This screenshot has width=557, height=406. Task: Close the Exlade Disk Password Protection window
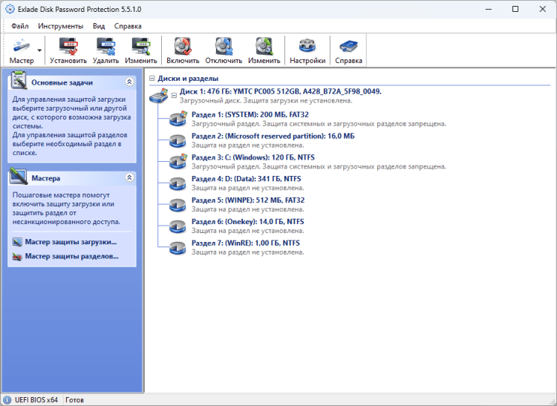click(x=542, y=9)
